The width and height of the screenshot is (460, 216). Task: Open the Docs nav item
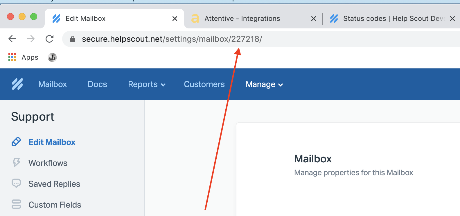click(97, 84)
